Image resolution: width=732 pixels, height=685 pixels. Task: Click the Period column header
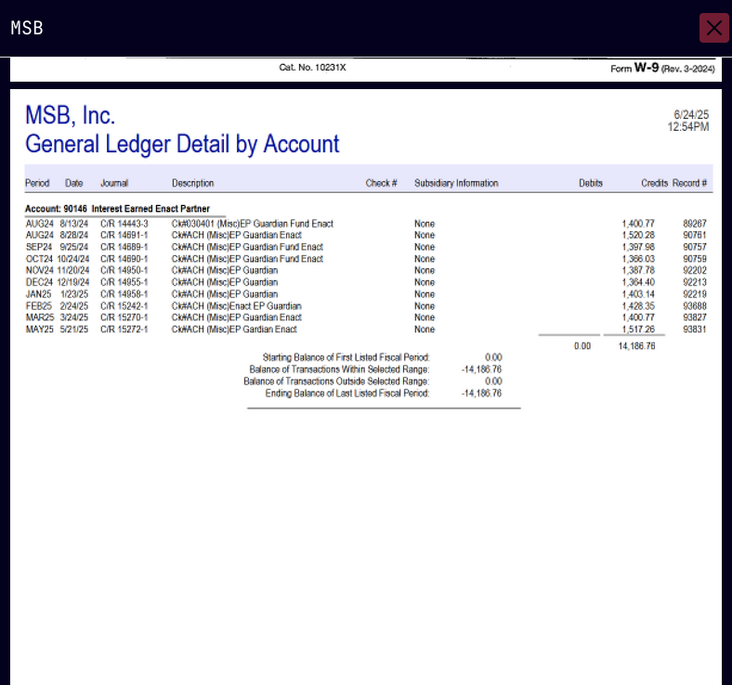(37, 184)
